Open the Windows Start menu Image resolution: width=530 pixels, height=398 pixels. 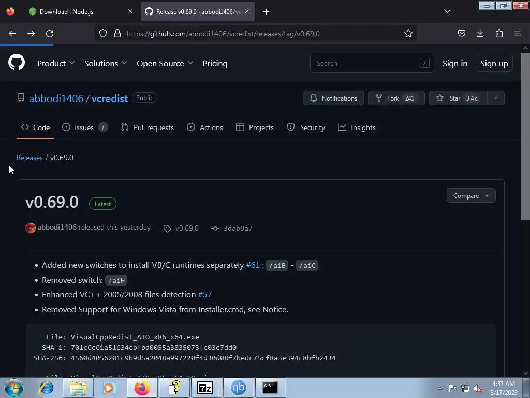pyautogui.click(x=14, y=388)
